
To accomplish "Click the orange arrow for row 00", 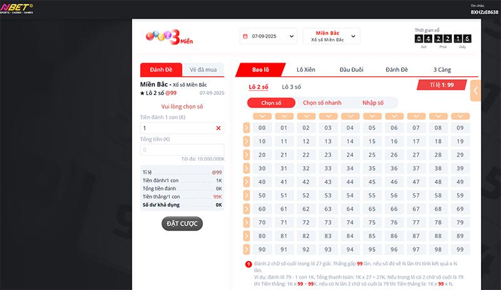I will click(246, 128).
